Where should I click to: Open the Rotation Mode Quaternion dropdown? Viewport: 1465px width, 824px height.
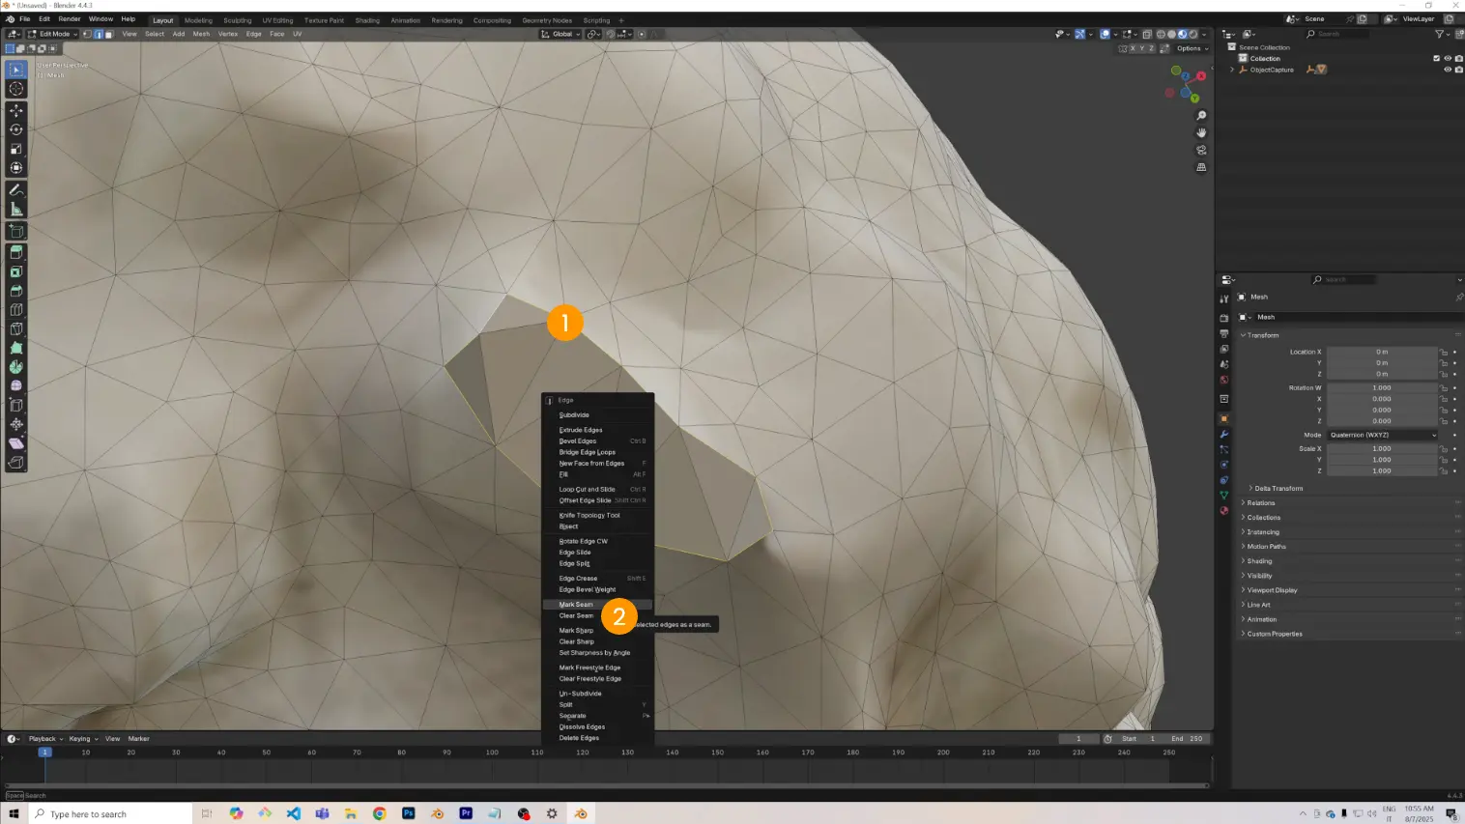(1382, 435)
